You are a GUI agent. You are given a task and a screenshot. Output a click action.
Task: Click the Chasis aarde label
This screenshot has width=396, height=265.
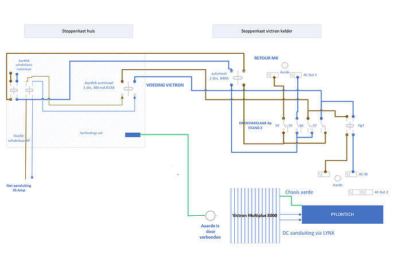pos(299,192)
